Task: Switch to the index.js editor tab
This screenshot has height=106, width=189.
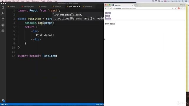Action: tap(12, 6)
